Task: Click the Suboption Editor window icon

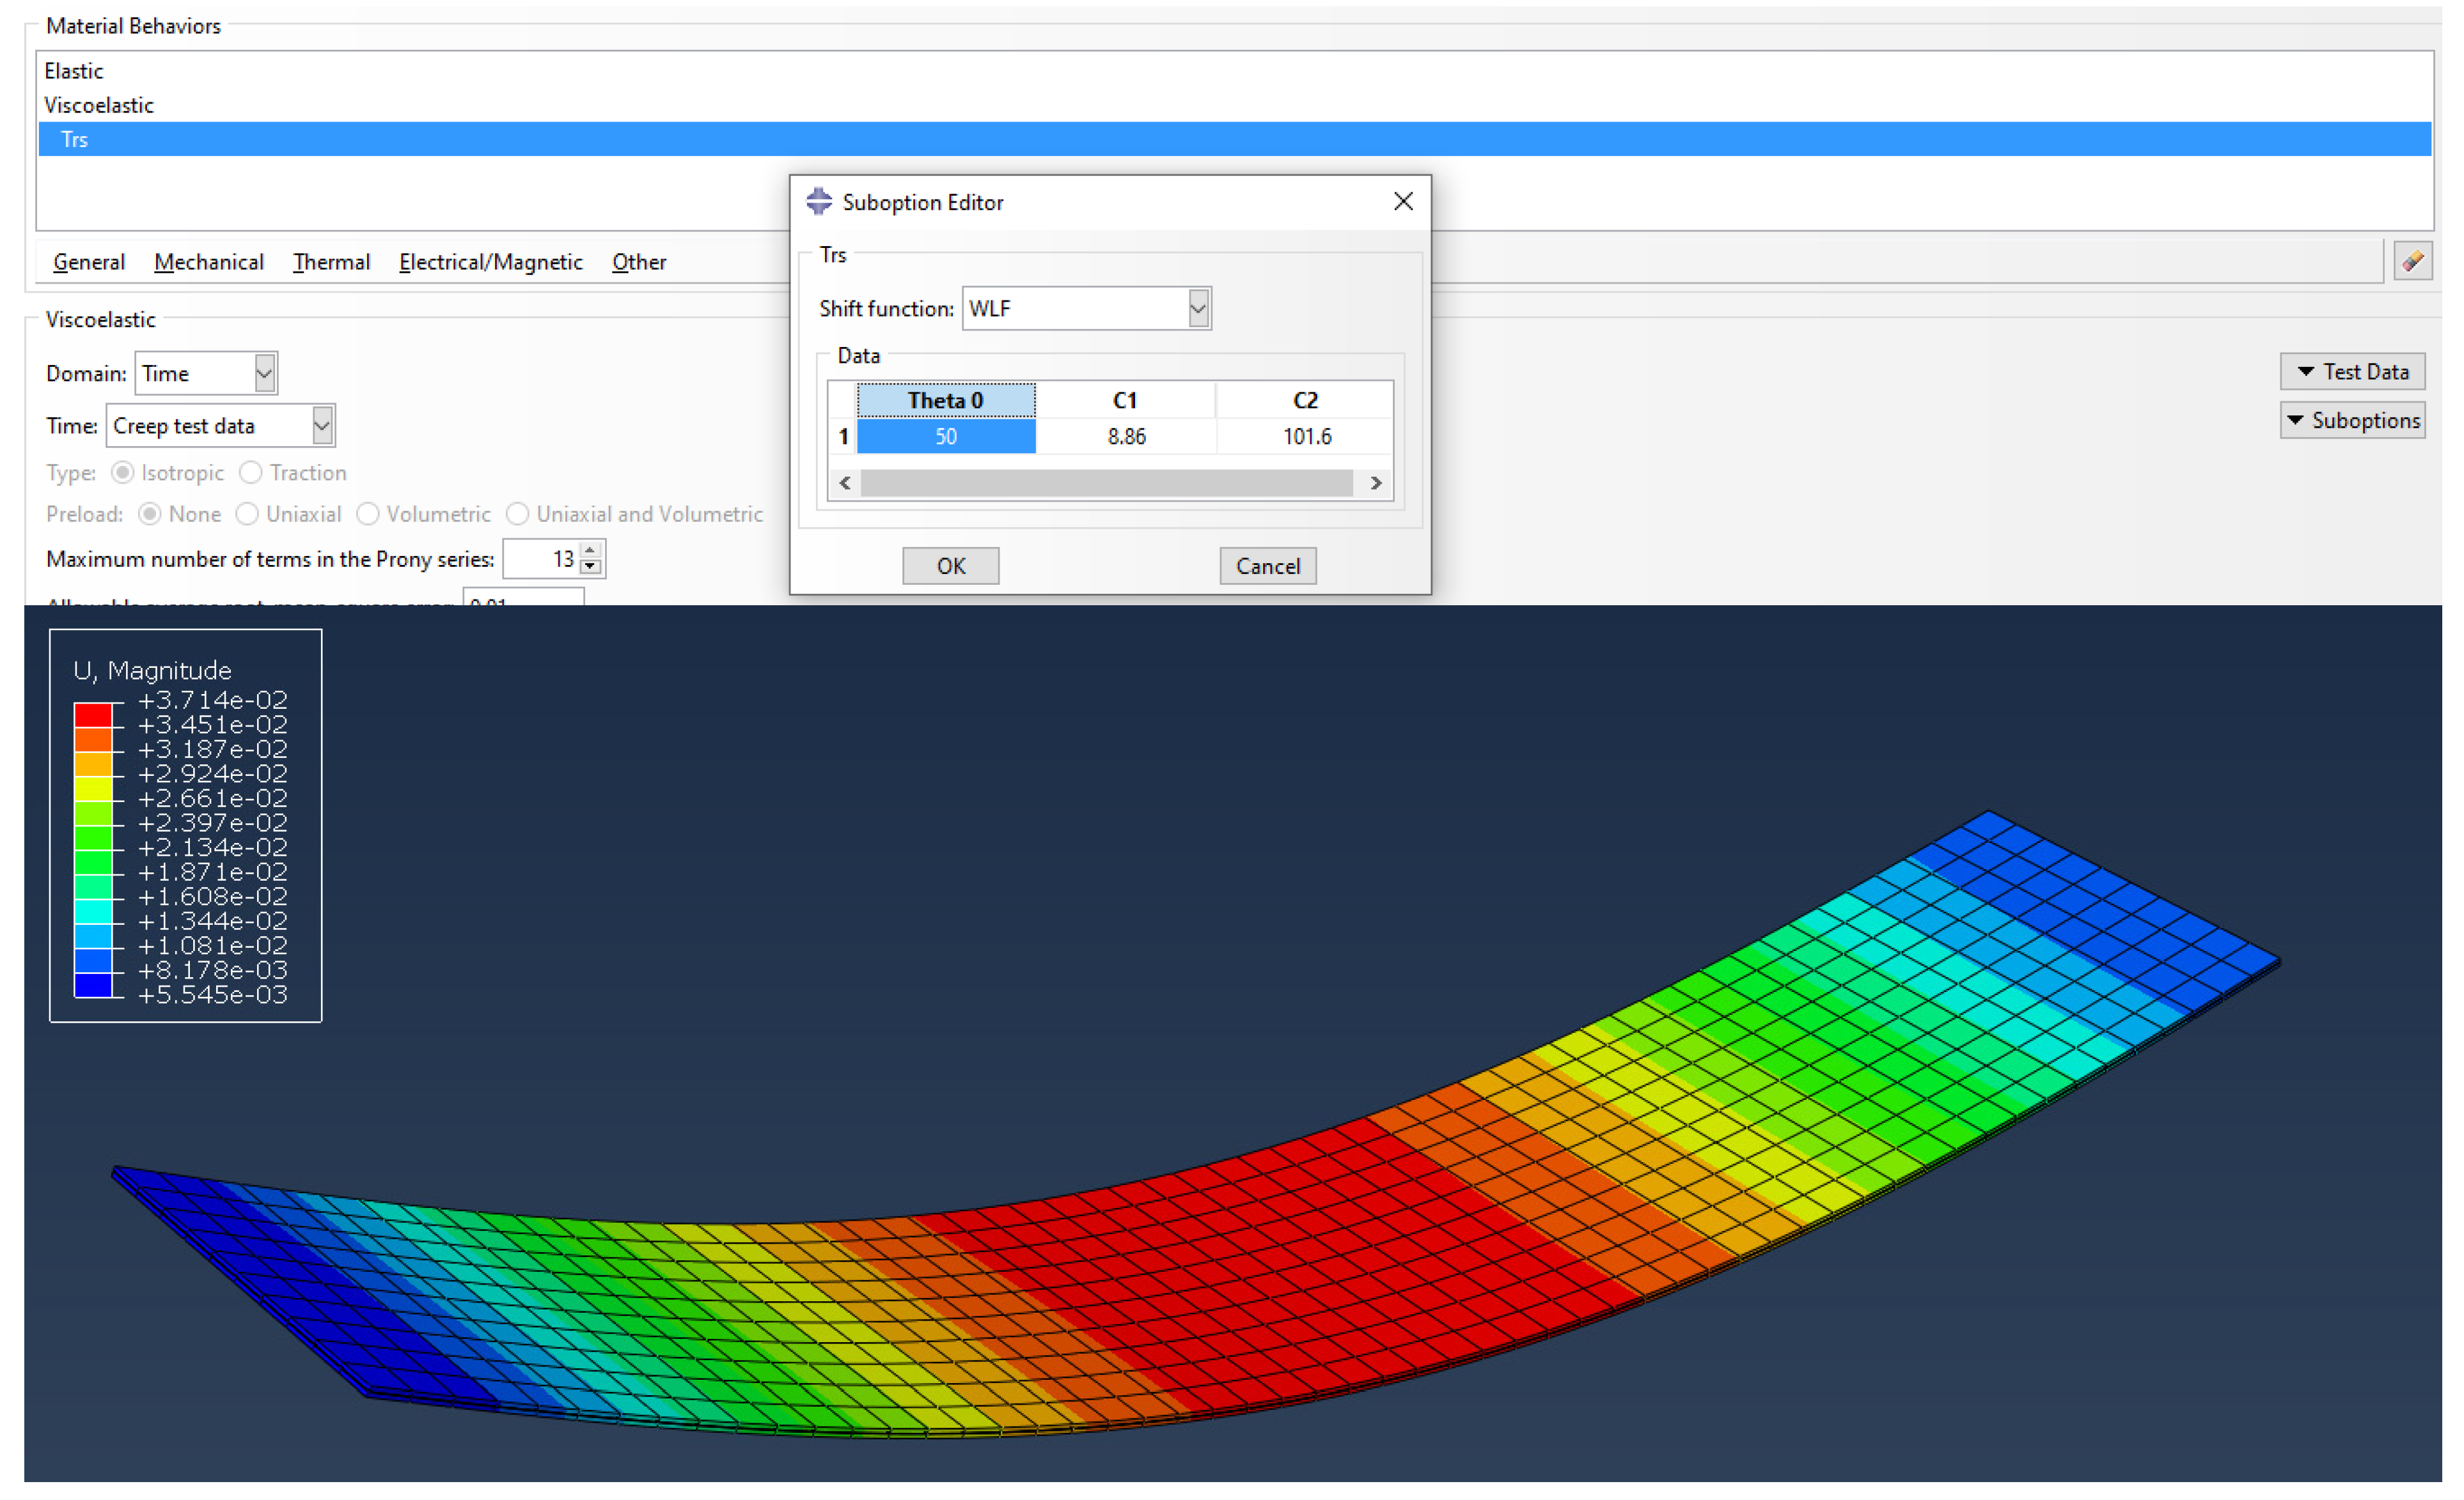Action: coord(819,202)
